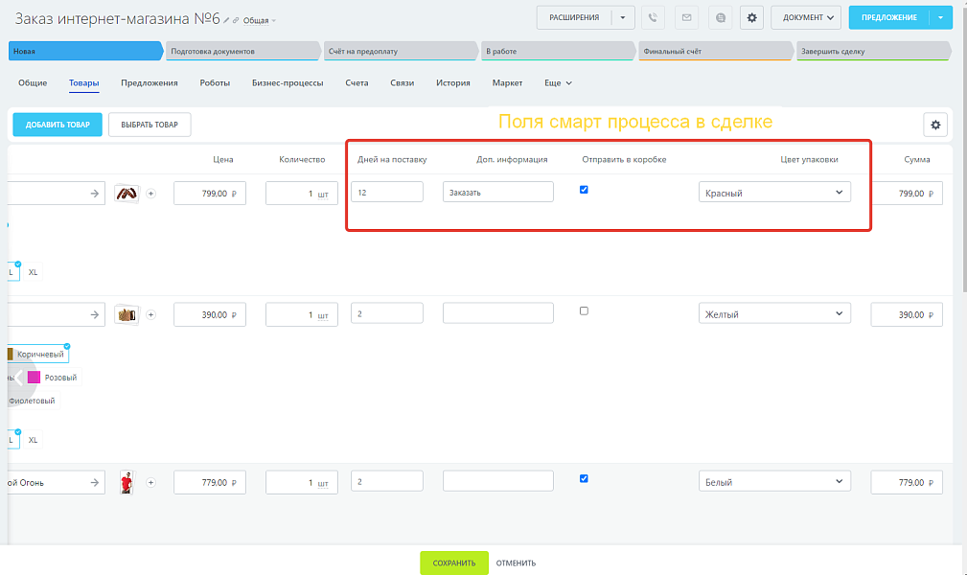Toggle 'Отправить в коробке' for the 779,00 product

pos(585,478)
